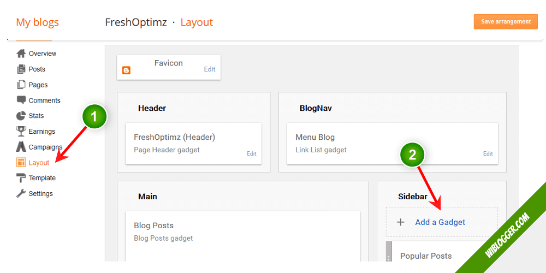Click the orange Blogger favicon image
546x273 pixels.
[x=127, y=70]
